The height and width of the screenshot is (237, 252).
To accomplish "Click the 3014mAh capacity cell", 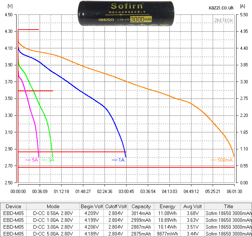I will (141, 213).
